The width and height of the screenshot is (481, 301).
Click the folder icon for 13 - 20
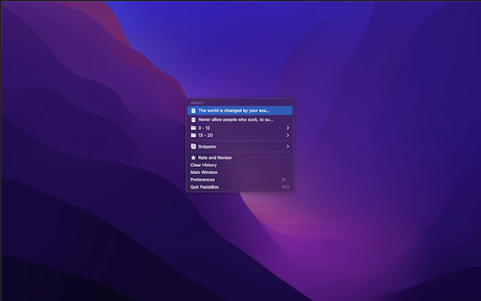[193, 136]
